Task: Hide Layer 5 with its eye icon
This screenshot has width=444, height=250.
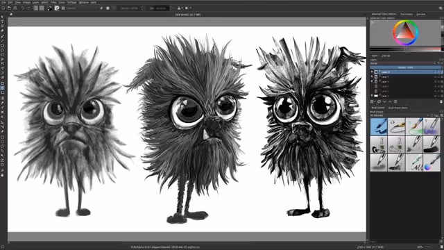Action: pyautogui.click(x=372, y=76)
